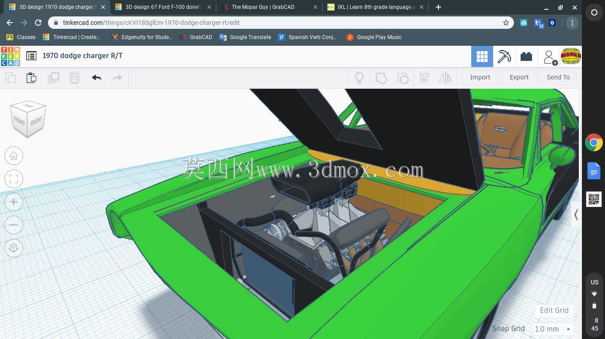605x339 pixels.
Task: Expand the collapsed shapes panel arrow
Action: [x=576, y=215]
